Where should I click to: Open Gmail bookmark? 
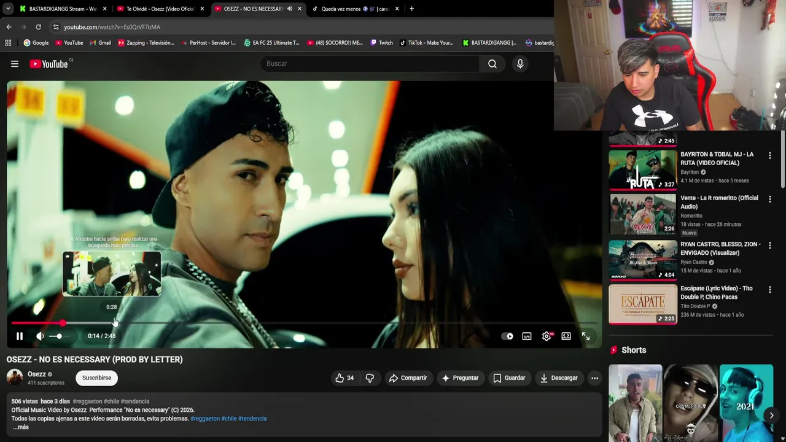click(x=100, y=43)
